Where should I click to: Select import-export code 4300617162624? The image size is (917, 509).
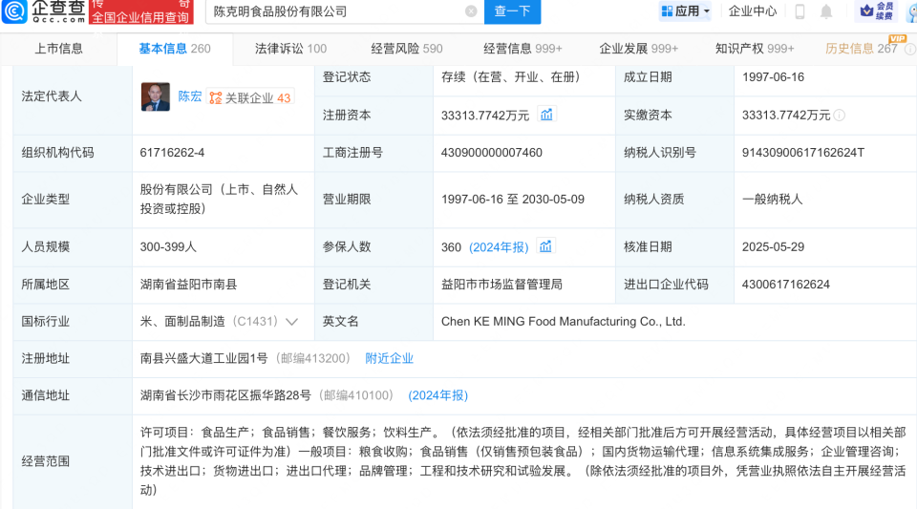(786, 285)
